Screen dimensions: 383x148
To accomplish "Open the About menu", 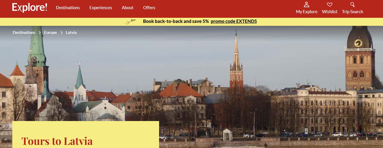I will coord(128,8).
